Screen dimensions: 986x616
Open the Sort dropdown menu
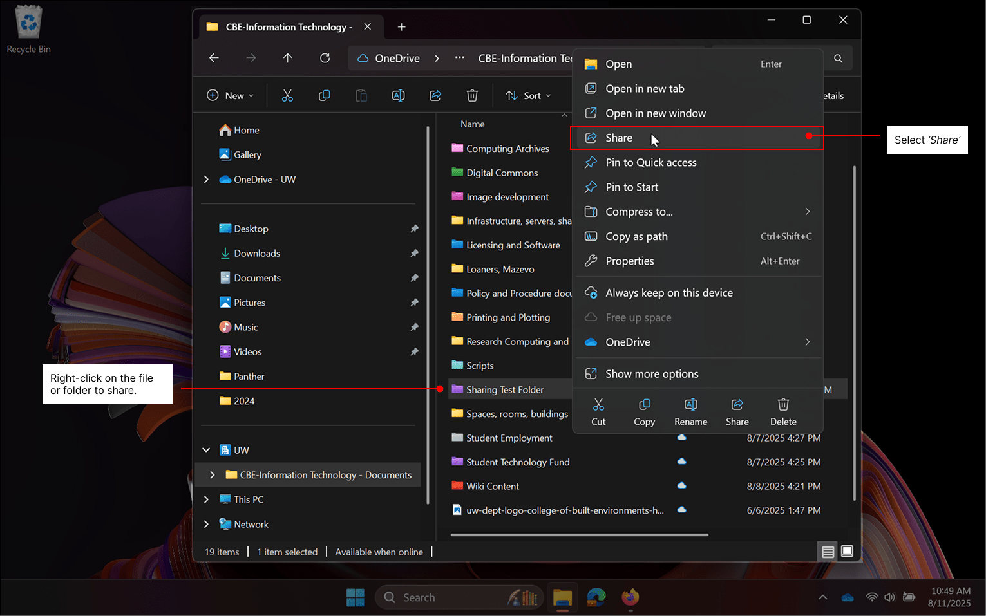(529, 95)
